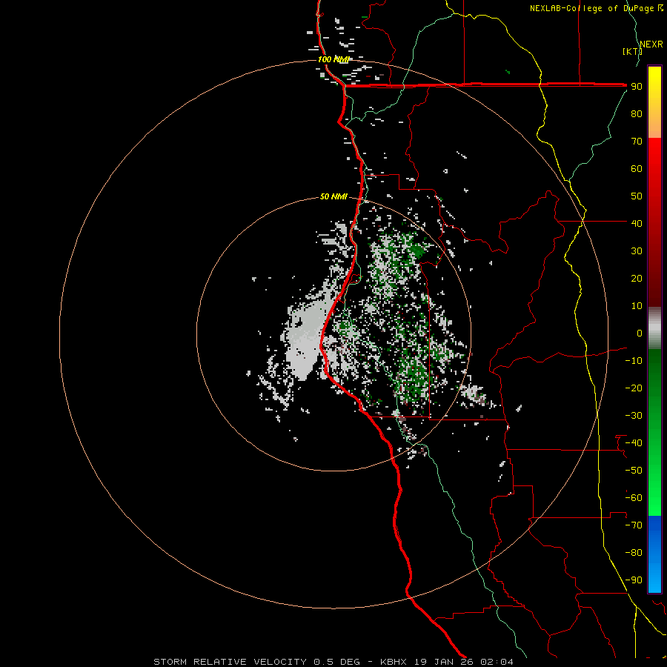
Task: Click the -20 value on velocity scale
Action: tap(634, 388)
